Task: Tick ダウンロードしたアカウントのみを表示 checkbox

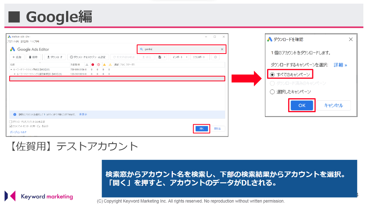Action: (x=11, y=122)
